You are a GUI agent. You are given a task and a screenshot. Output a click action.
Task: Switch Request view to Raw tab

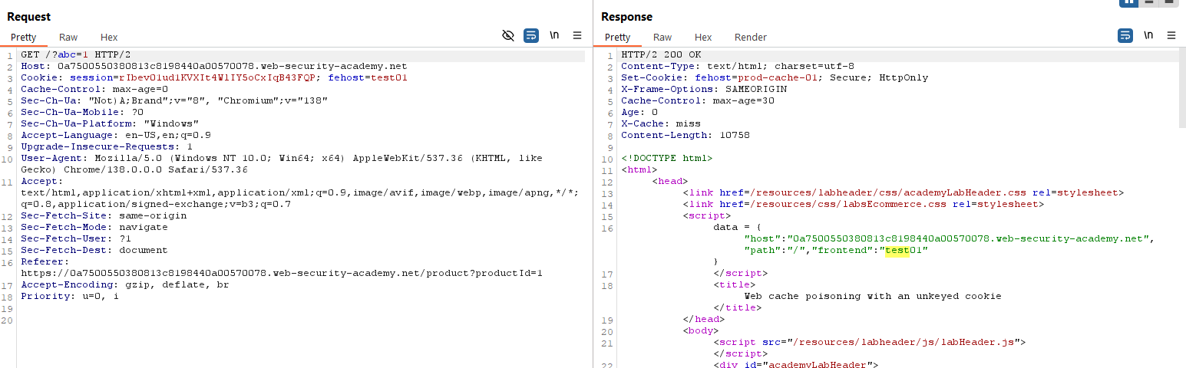click(68, 37)
